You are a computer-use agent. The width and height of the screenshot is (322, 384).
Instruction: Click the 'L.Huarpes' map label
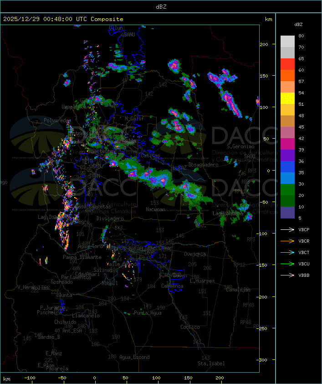202,281
